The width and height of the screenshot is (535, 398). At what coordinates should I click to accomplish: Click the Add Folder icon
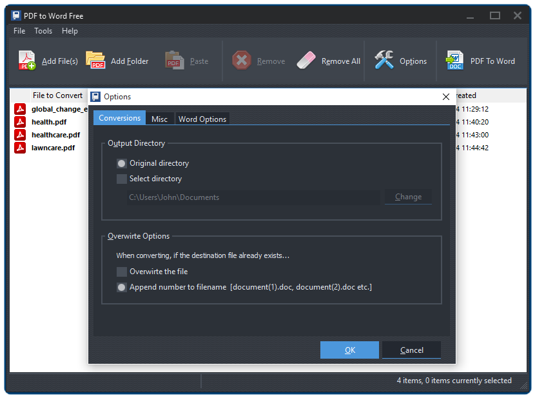95,61
